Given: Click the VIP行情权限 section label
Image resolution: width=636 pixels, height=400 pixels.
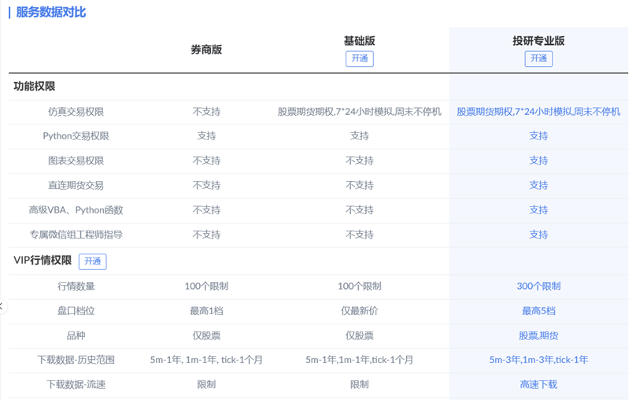Looking at the screenshot, I should [43, 261].
